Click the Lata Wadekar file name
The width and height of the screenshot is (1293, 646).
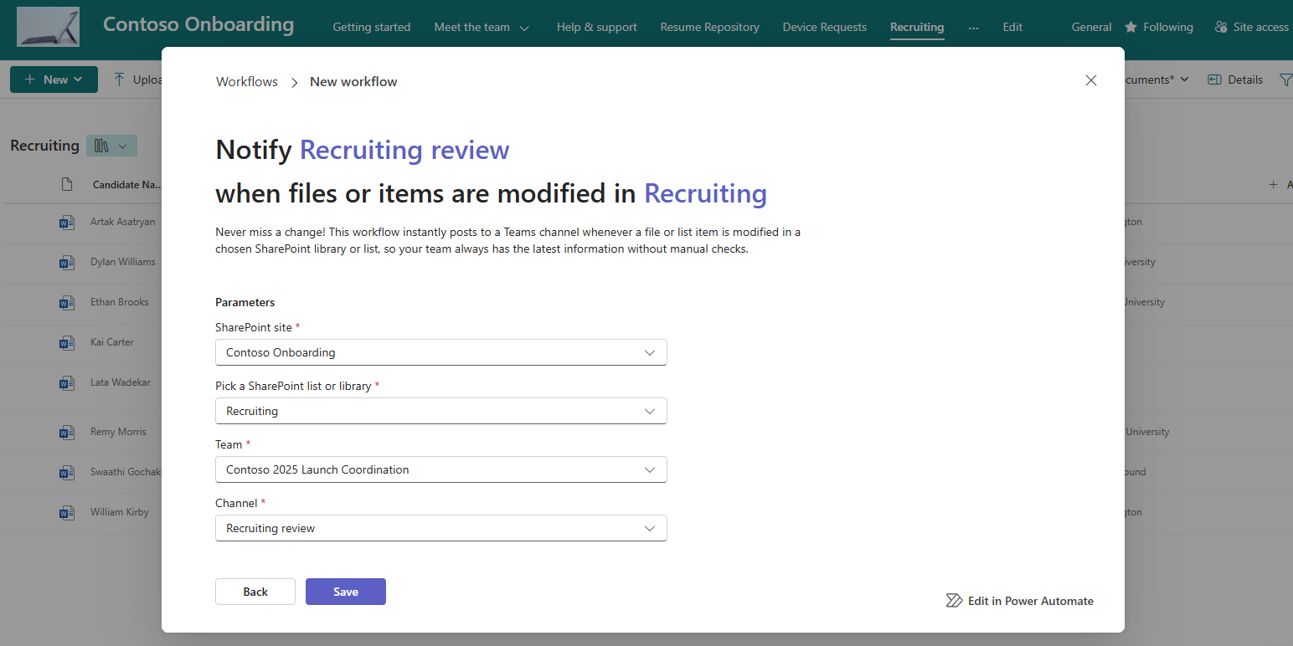pos(121,382)
